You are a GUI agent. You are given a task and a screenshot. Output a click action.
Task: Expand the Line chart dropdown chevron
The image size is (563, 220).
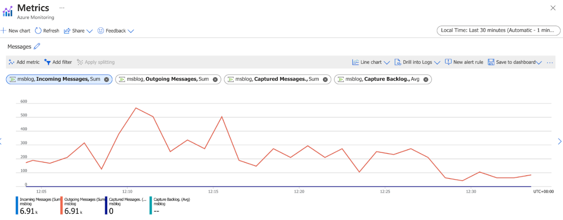387,62
